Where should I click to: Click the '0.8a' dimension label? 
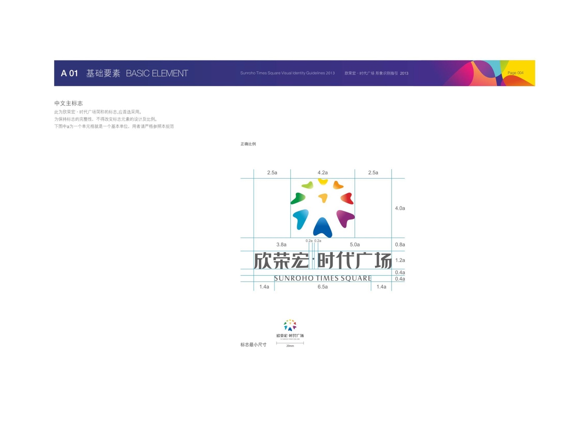tap(400, 245)
